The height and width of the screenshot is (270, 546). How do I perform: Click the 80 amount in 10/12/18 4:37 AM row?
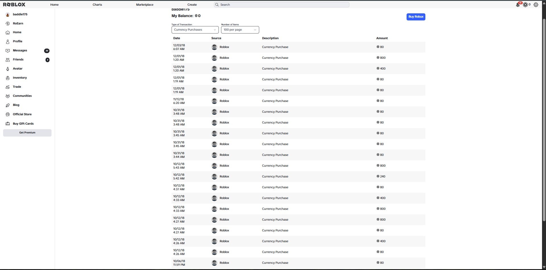click(380, 187)
